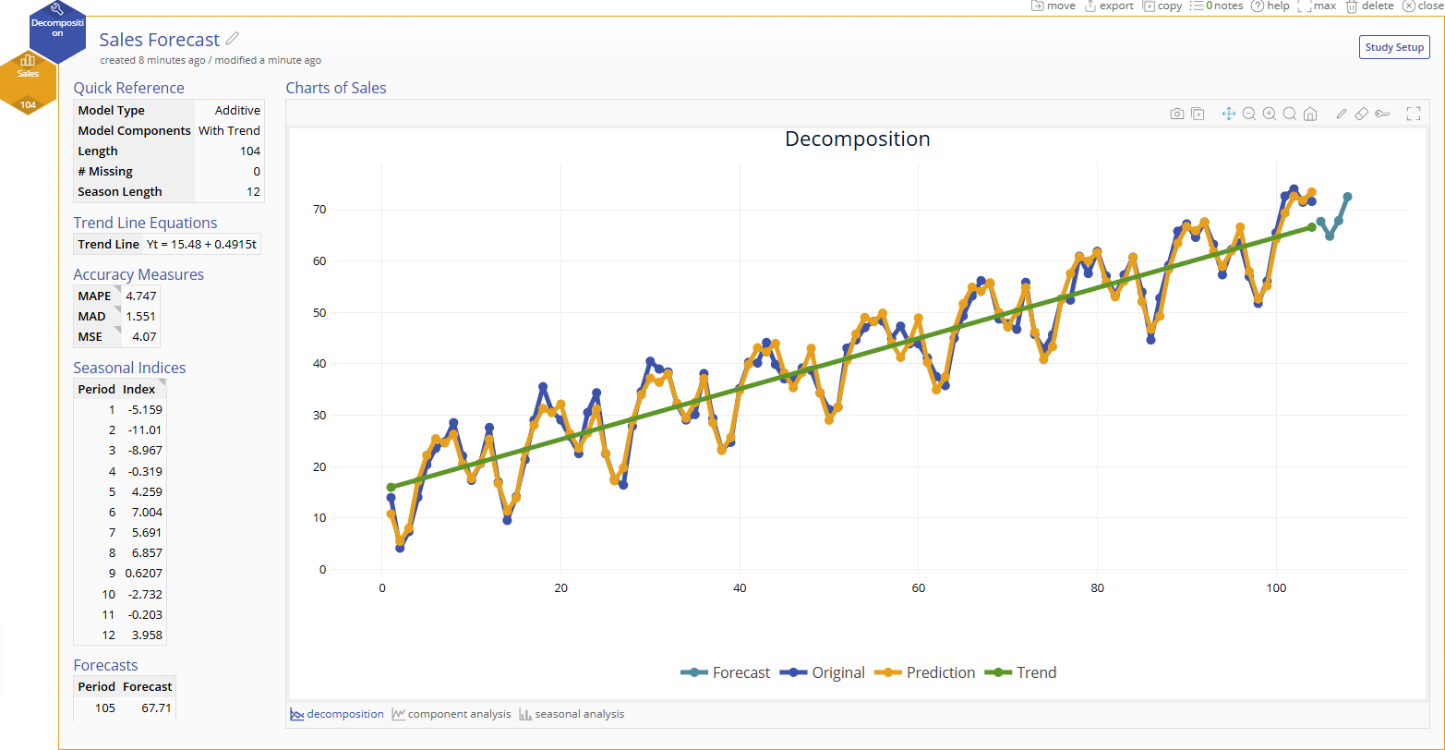
Task: Click the key icon in chart toolbar
Action: coord(1381,114)
